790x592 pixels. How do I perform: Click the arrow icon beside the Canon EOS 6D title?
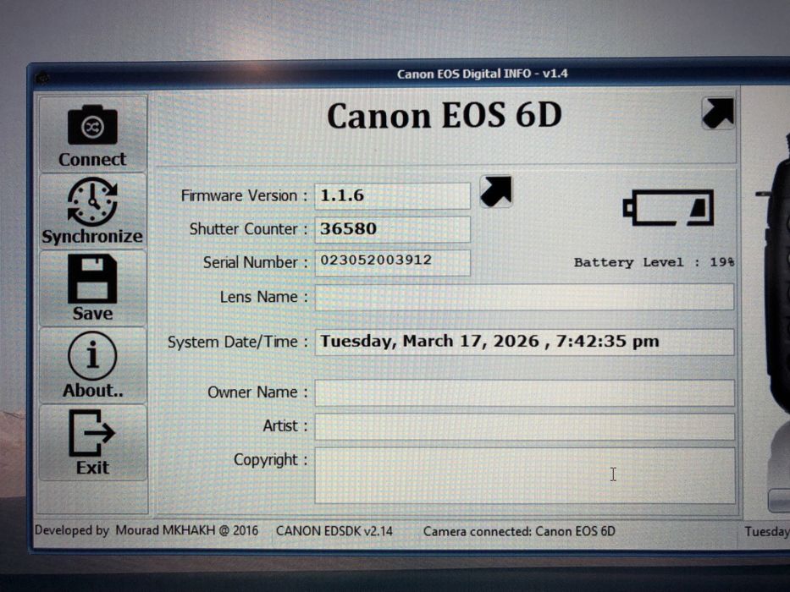718,112
